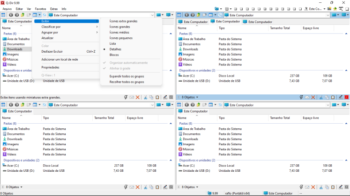This screenshot has width=350, height=196.
Task: Click the back arrow in the bottom-left pane toolbar
Action: click(x=11, y=105)
